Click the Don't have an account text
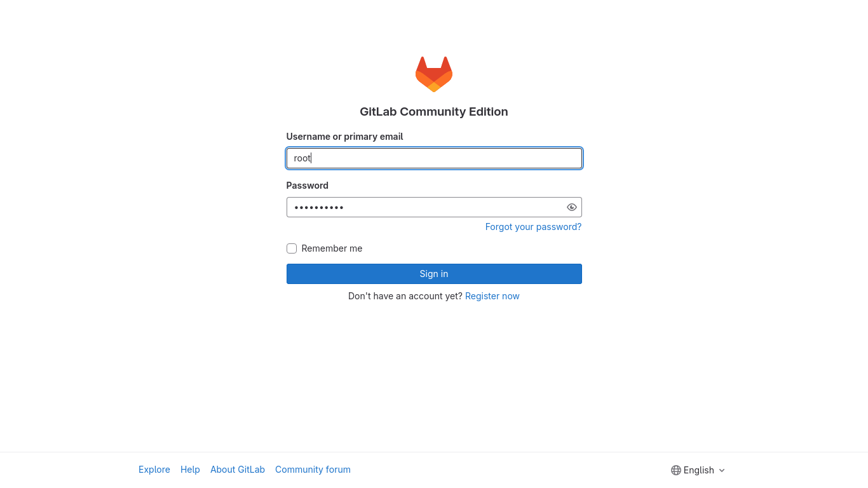The width and height of the screenshot is (868, 488). [x=405, y=296]
